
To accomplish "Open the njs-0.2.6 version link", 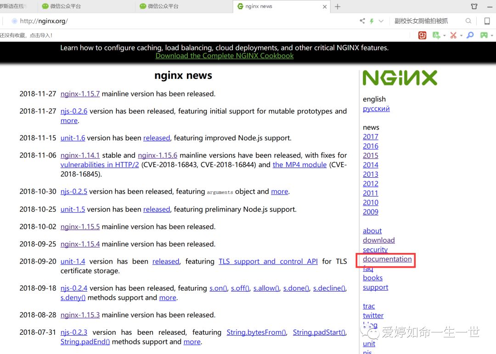I will coord(74,112).
